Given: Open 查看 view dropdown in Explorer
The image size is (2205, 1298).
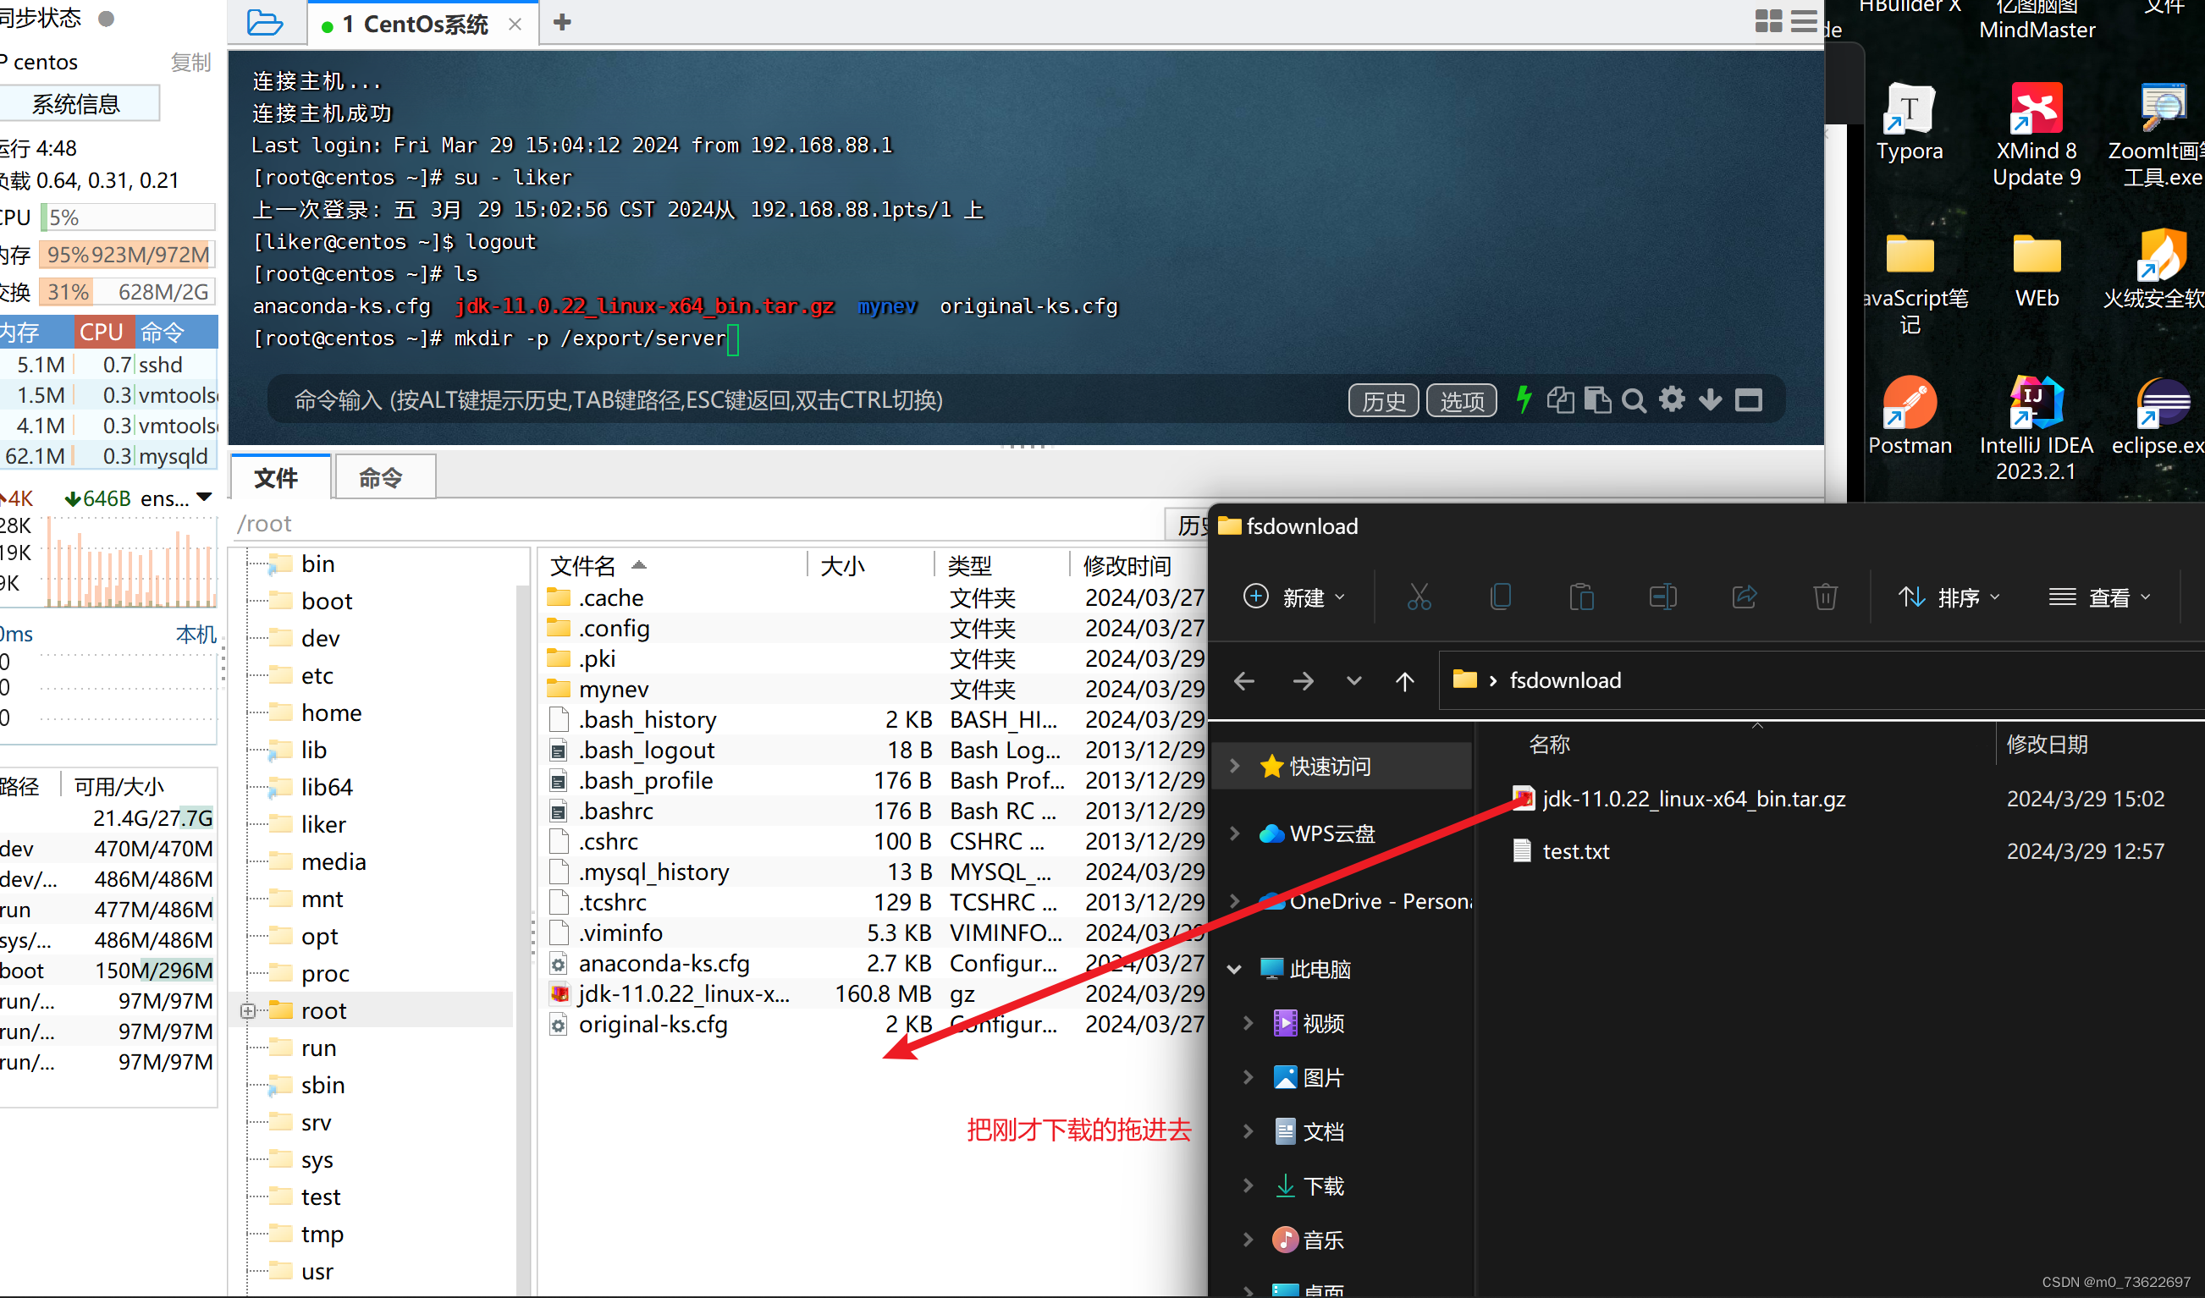Looking at the screenshot, I should pyautogui.click(x=2099, y=597).
